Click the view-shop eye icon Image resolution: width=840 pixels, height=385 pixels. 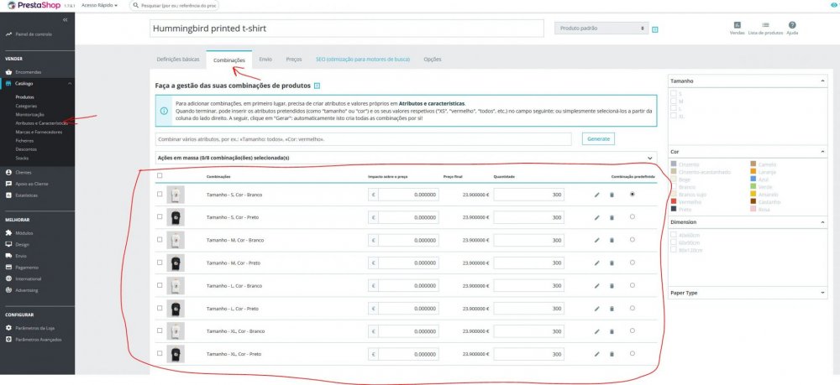point(833,5)
